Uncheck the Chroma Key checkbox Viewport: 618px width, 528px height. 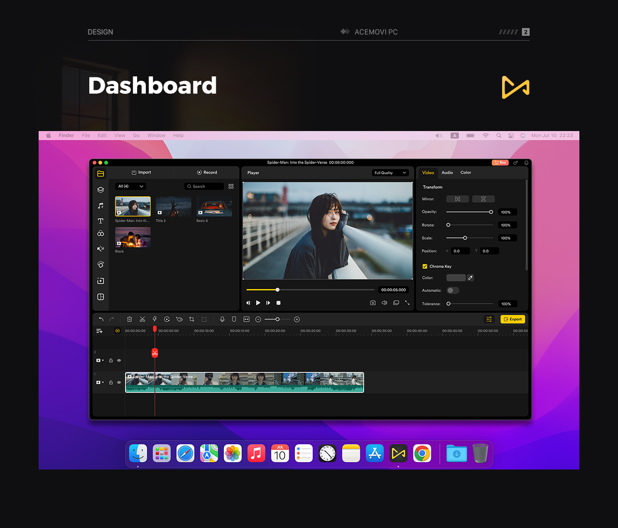click(425, 266)
